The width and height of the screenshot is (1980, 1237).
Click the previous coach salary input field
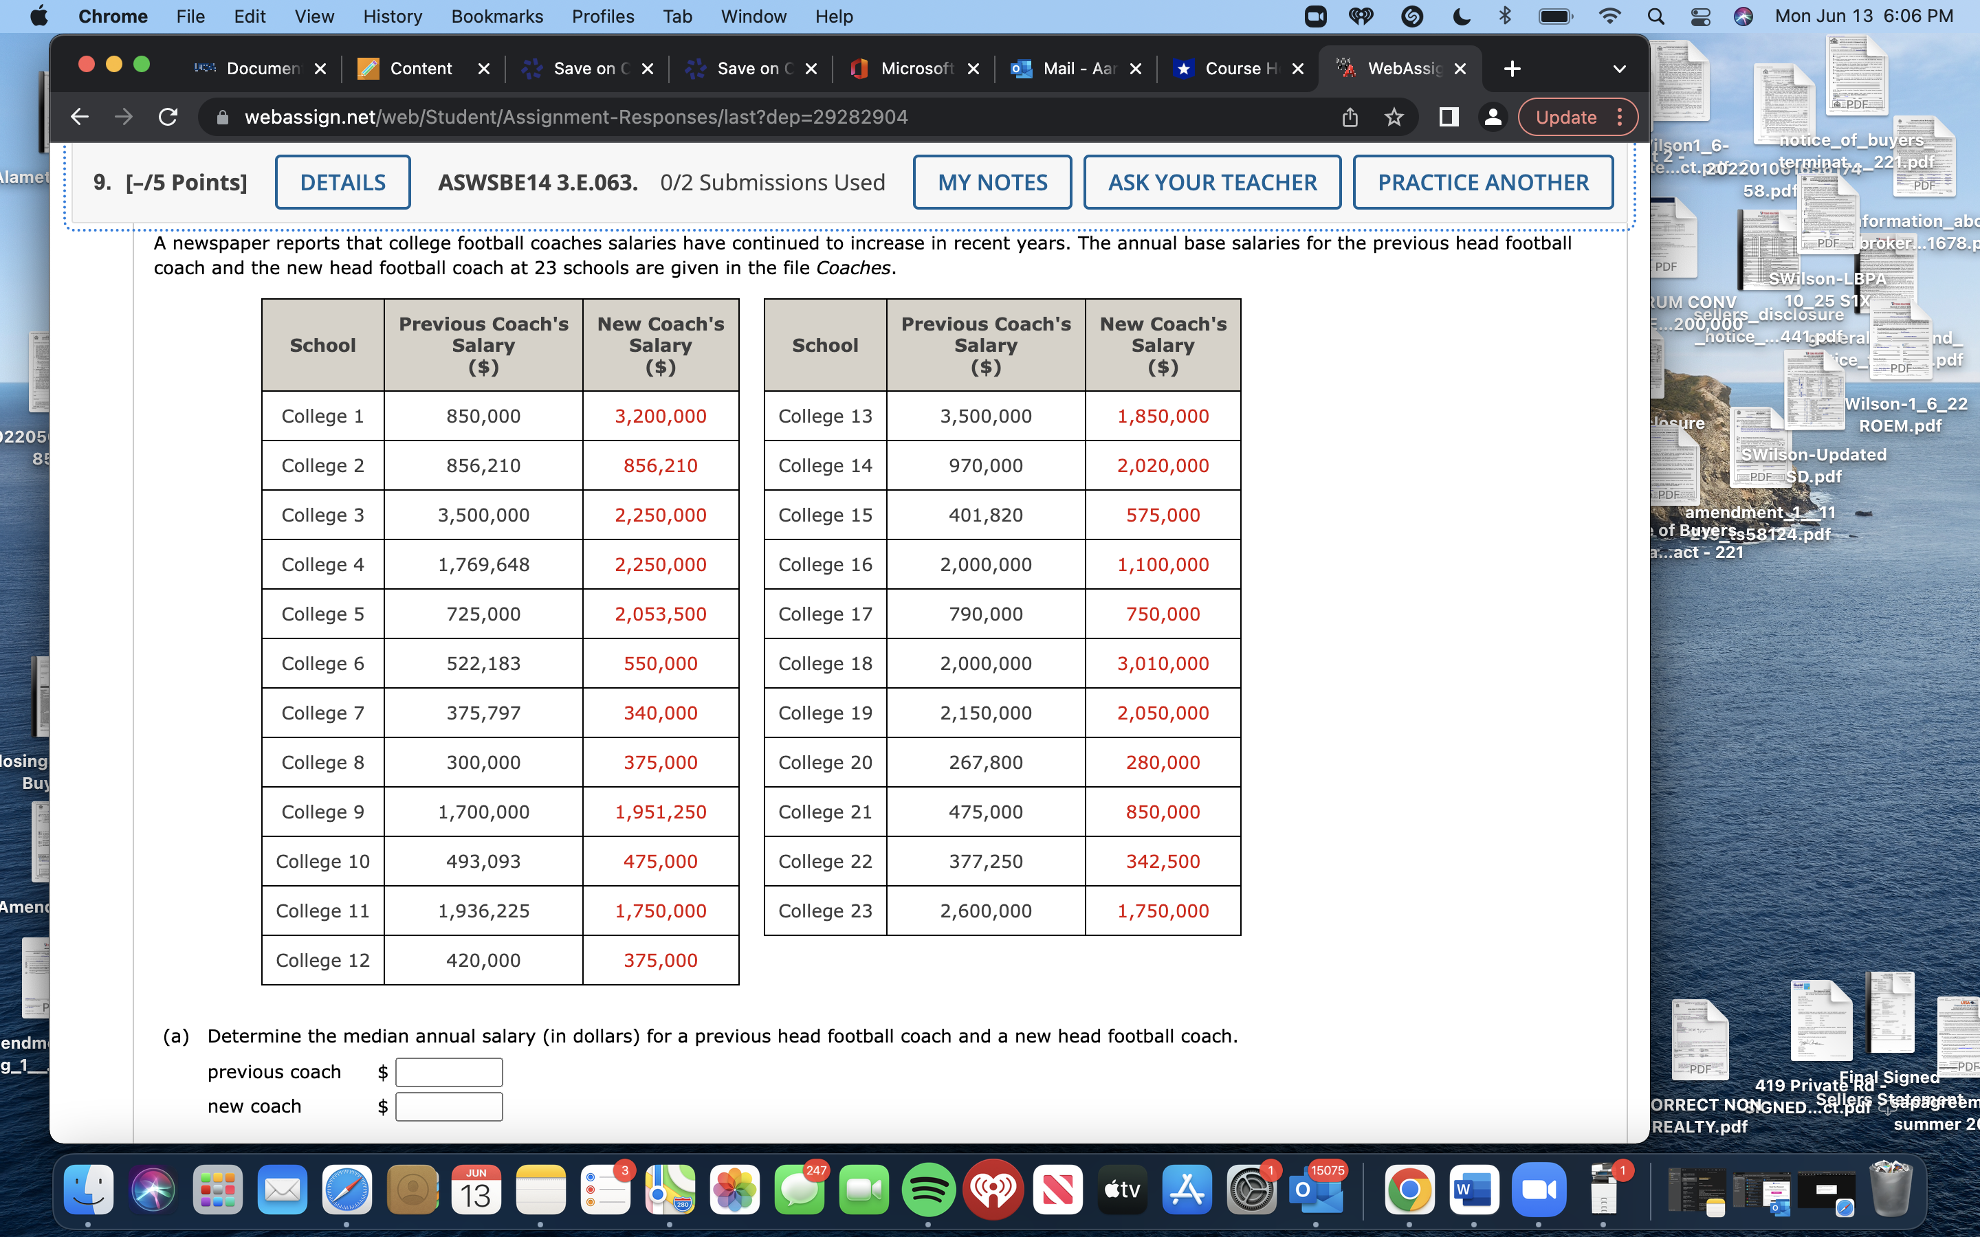[448, 1072]
